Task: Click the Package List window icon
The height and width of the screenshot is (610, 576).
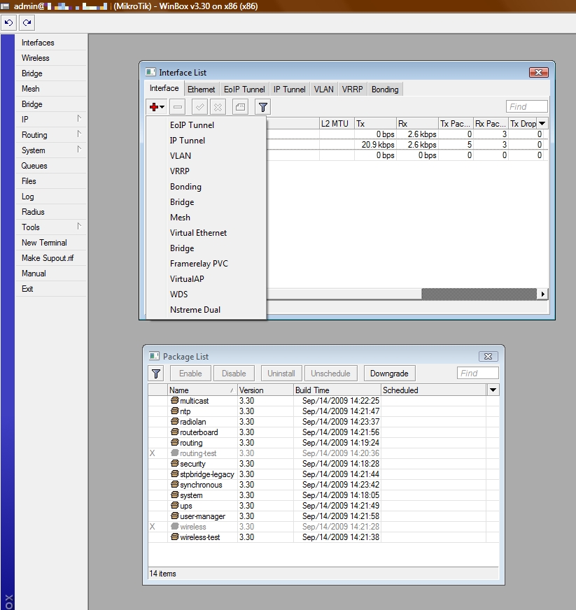Action: 154,356
